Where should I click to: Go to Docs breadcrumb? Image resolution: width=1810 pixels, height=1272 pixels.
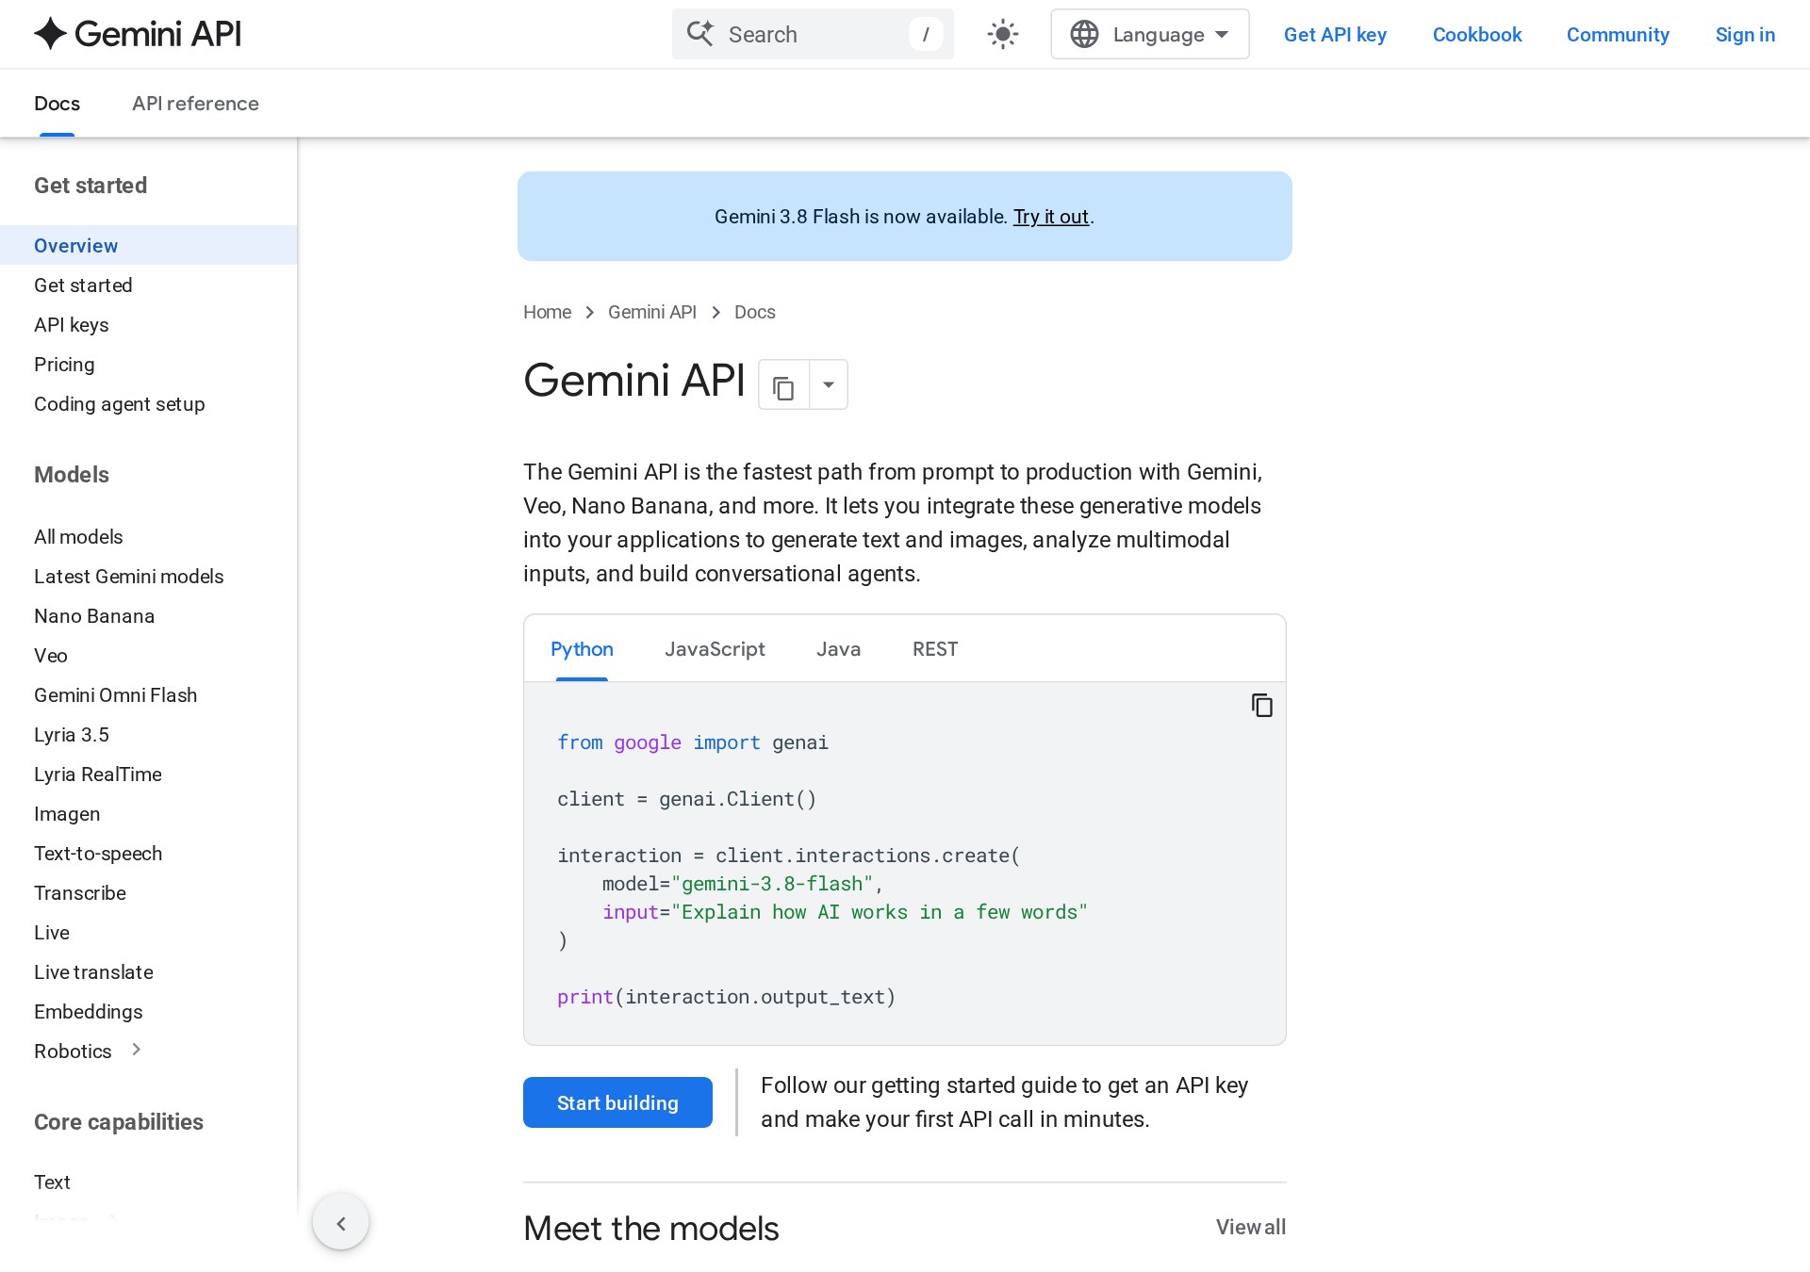coord(755,312)
